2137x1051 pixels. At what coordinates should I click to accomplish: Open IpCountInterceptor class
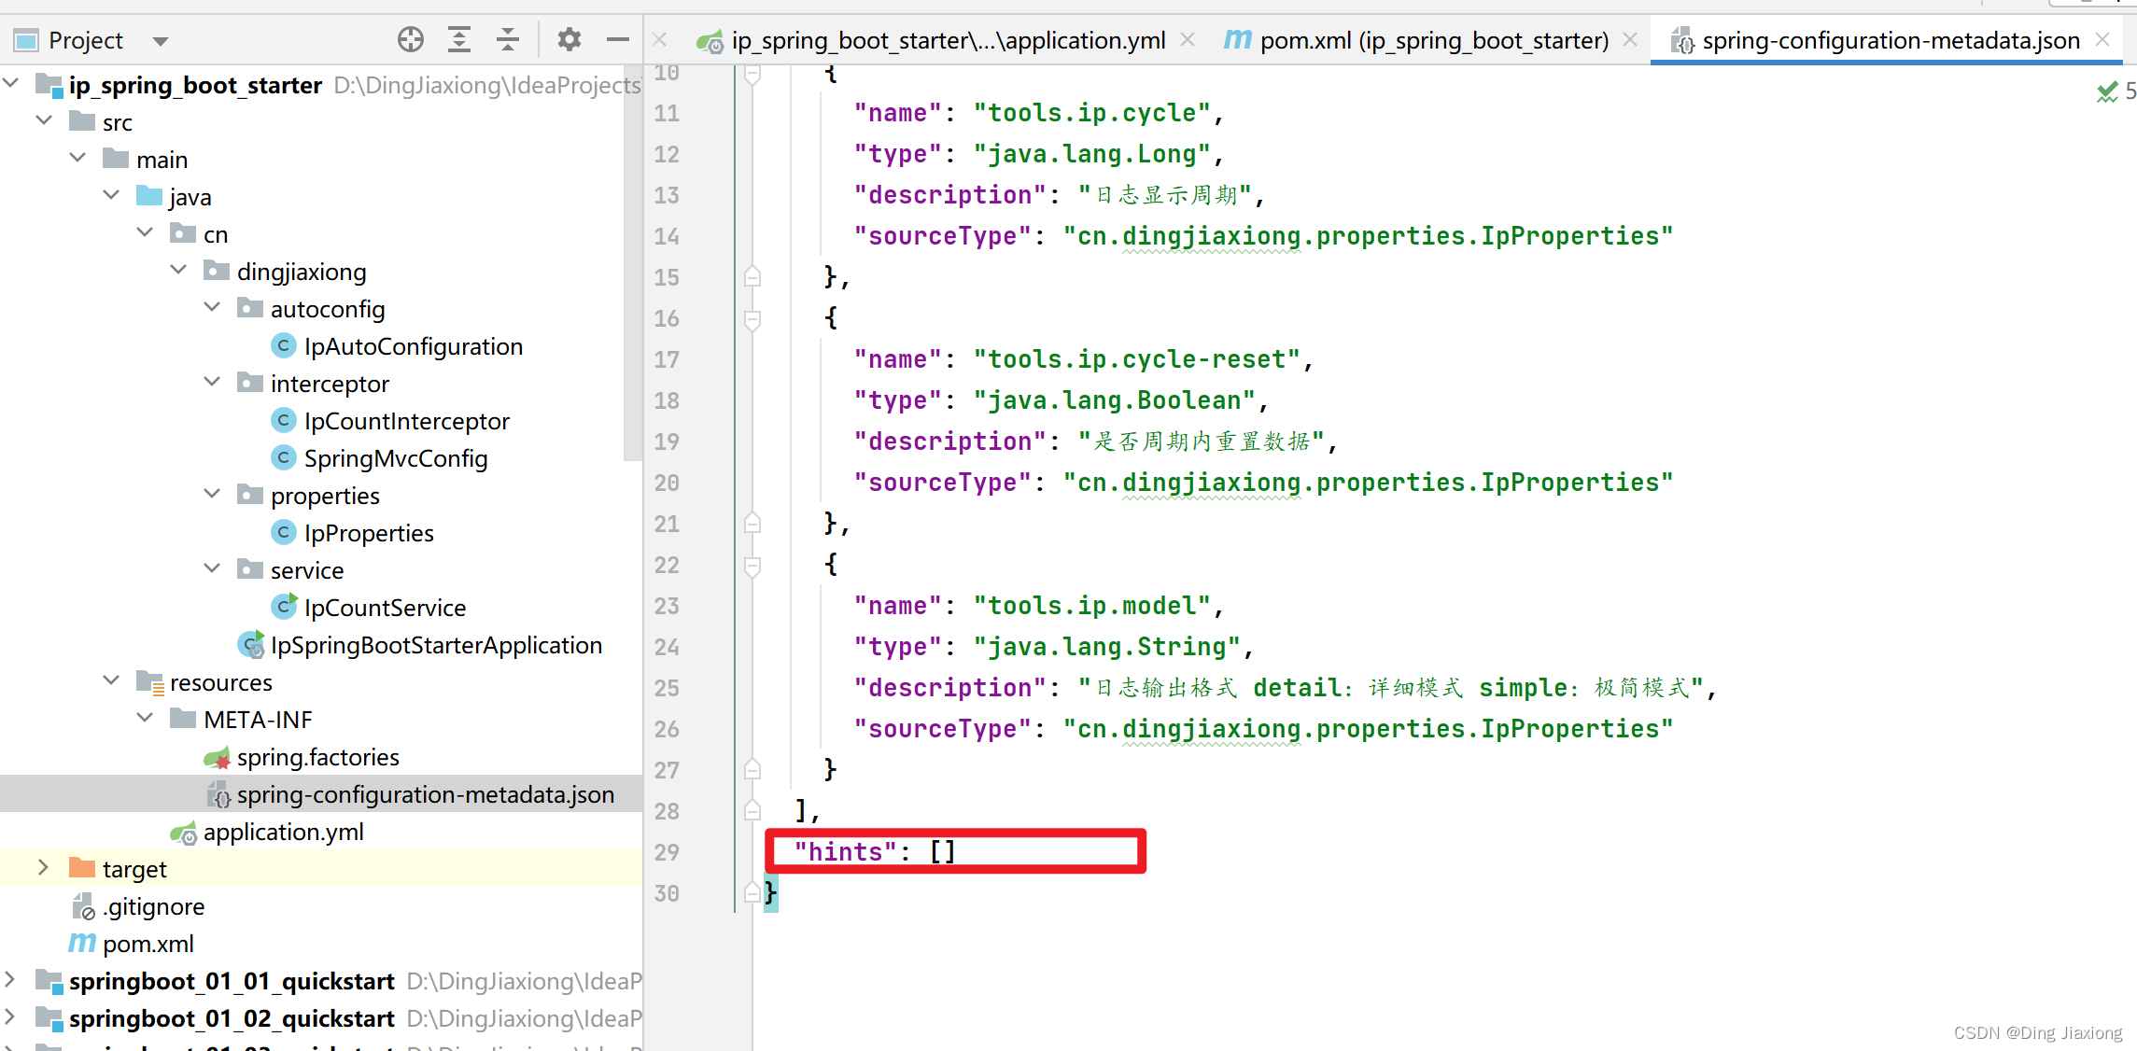406,421
